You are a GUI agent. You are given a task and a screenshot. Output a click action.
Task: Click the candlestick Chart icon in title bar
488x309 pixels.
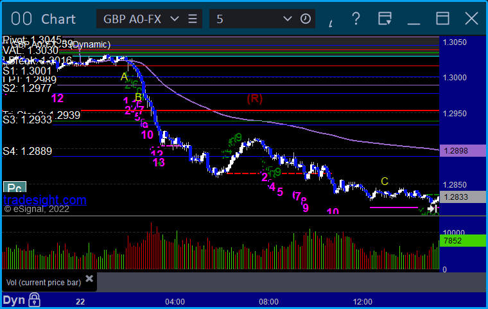pos(21,19)
